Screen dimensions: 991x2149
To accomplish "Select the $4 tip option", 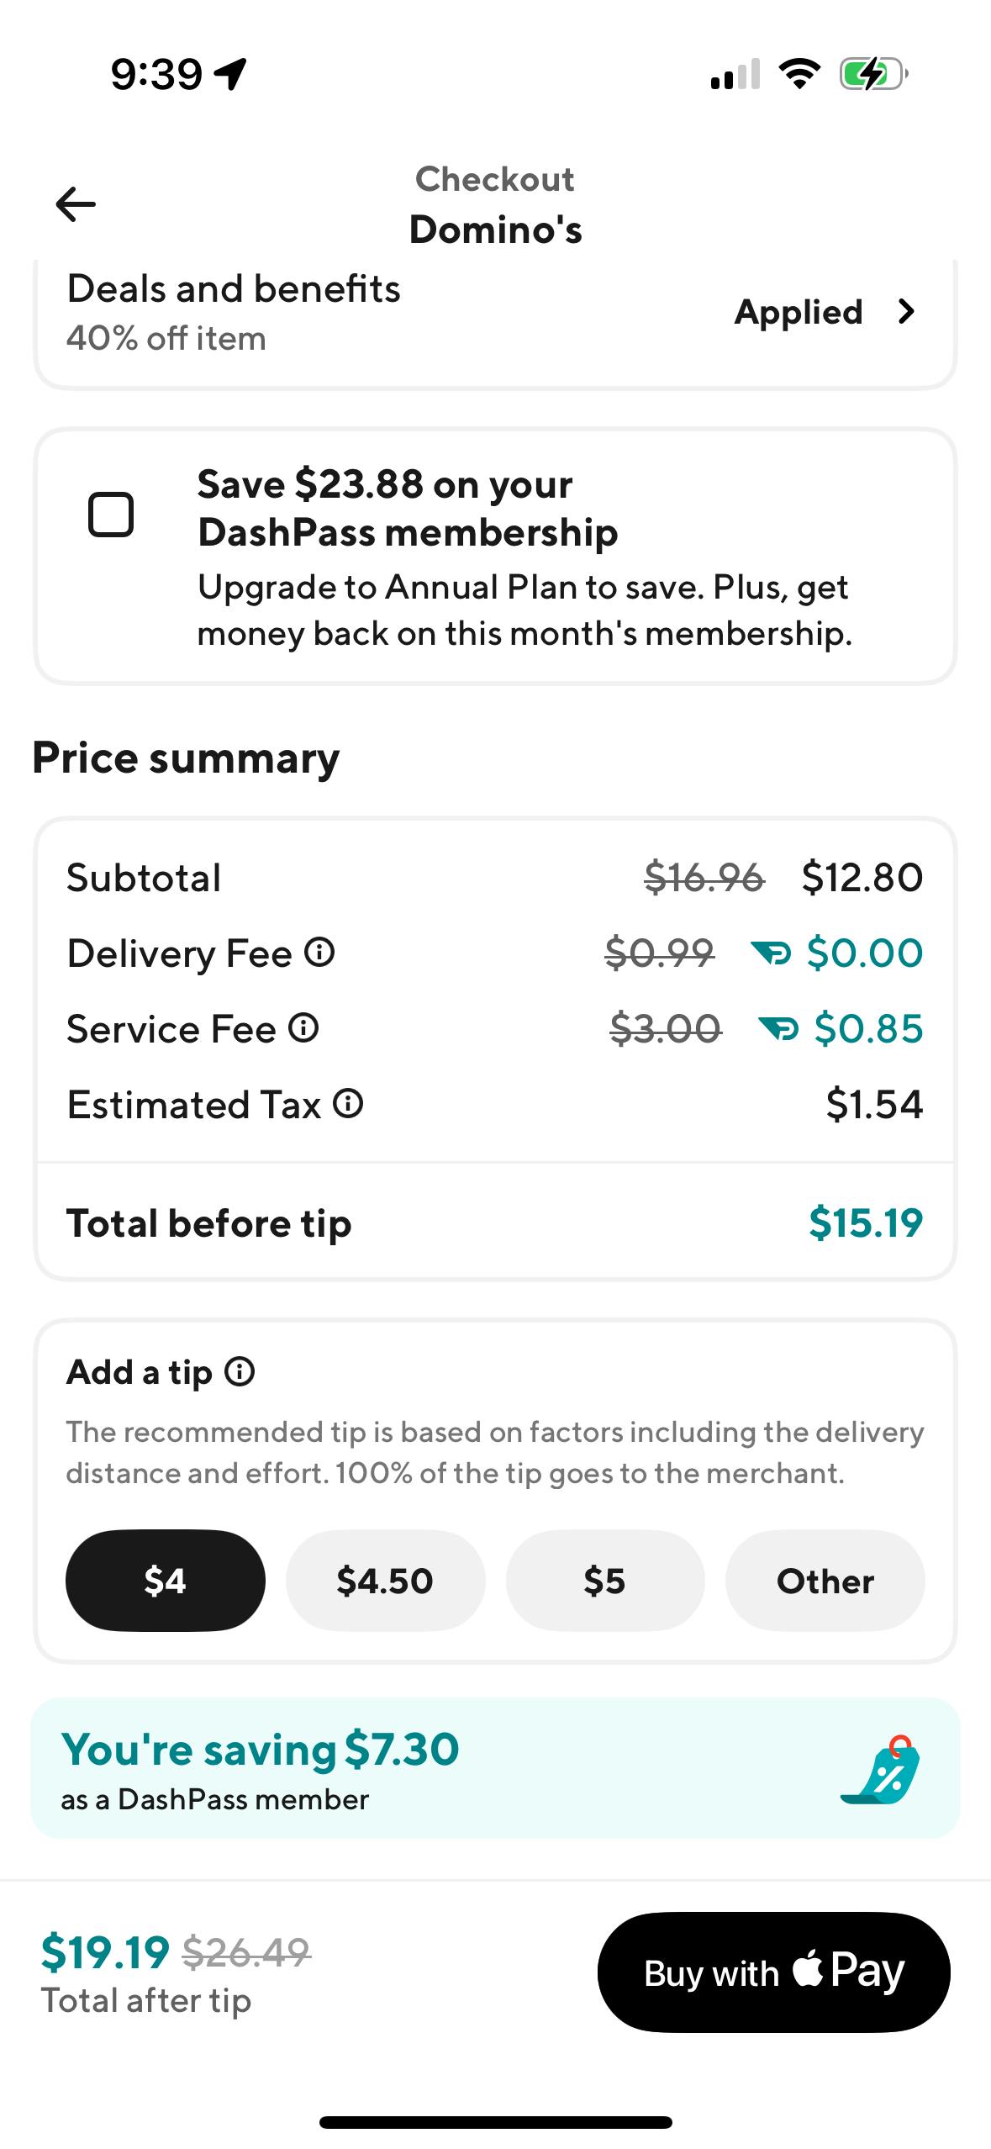I will click(x=165, y=1581).
